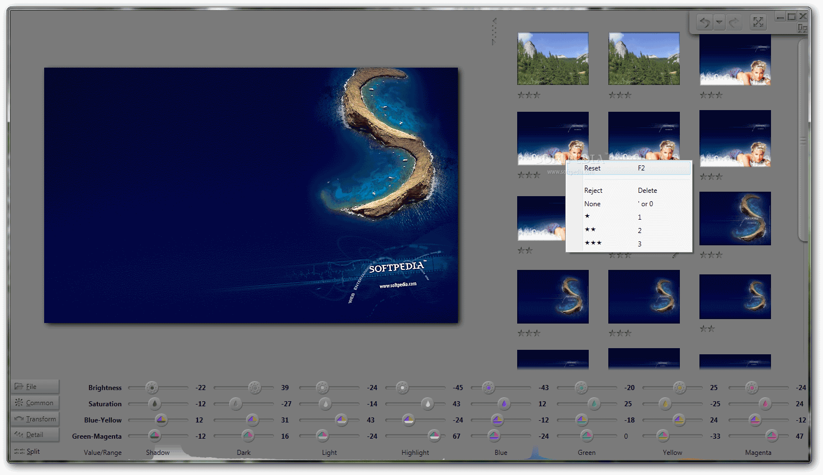823x475 pixels.
Task: Click the Saturation row label
Action: pyautogui.click(x=105, y=403)
